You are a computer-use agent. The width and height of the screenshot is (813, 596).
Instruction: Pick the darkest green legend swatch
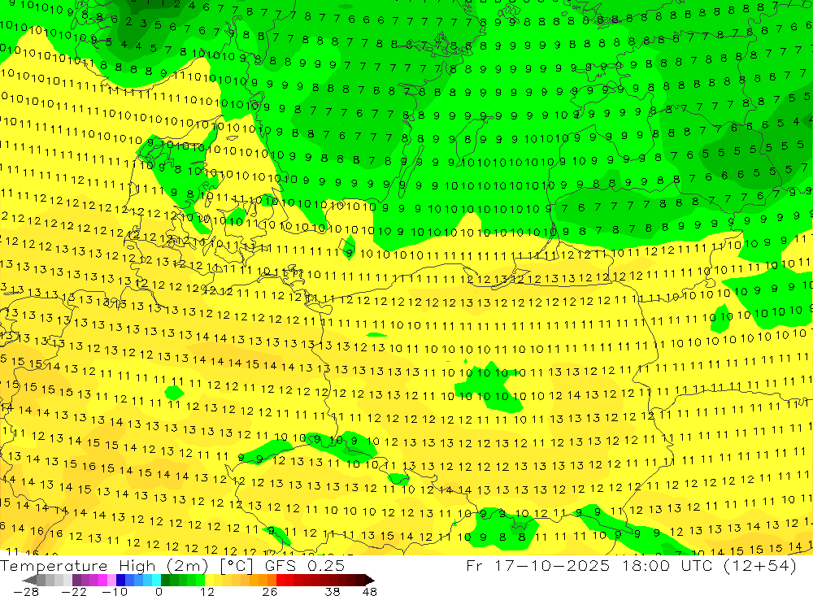point(165,580)
